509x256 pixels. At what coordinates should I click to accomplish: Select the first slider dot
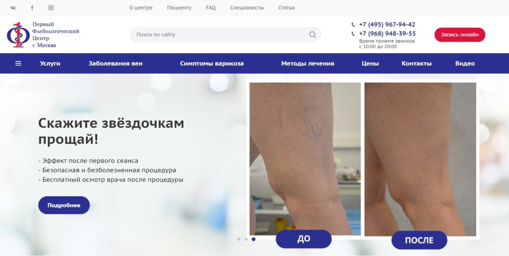click(239, 239)
